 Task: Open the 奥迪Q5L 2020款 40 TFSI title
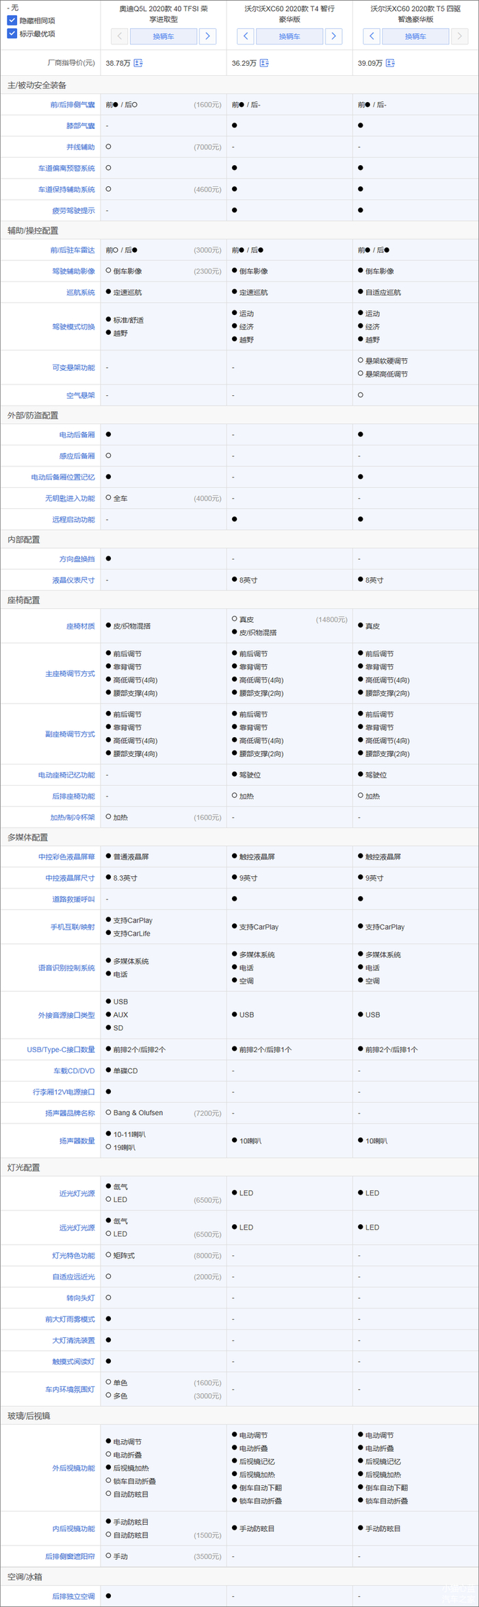point(164,14)
